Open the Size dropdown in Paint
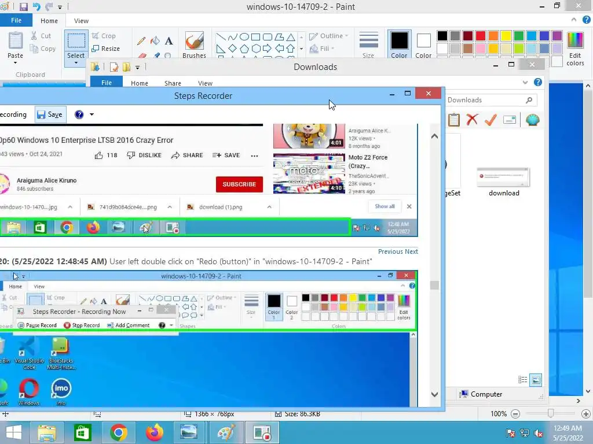 point(368,45)
